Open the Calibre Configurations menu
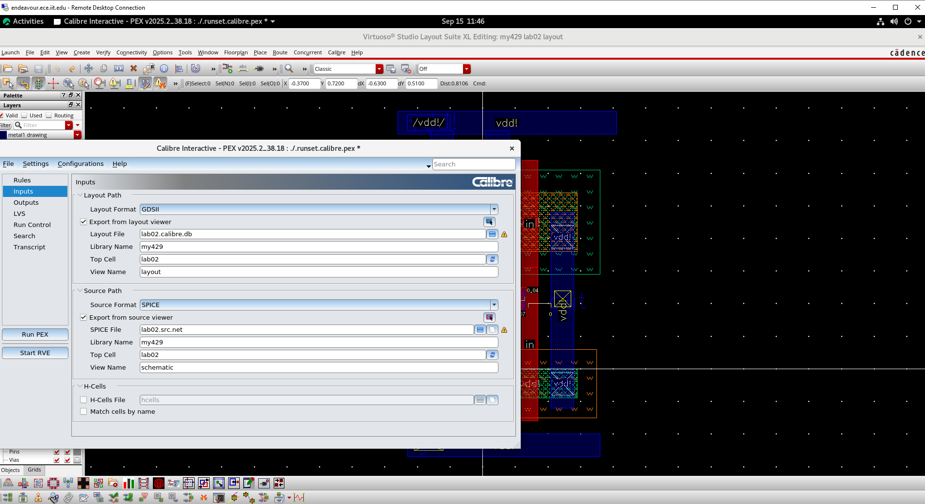Screen dimensions: 925x504 [81, 163]
